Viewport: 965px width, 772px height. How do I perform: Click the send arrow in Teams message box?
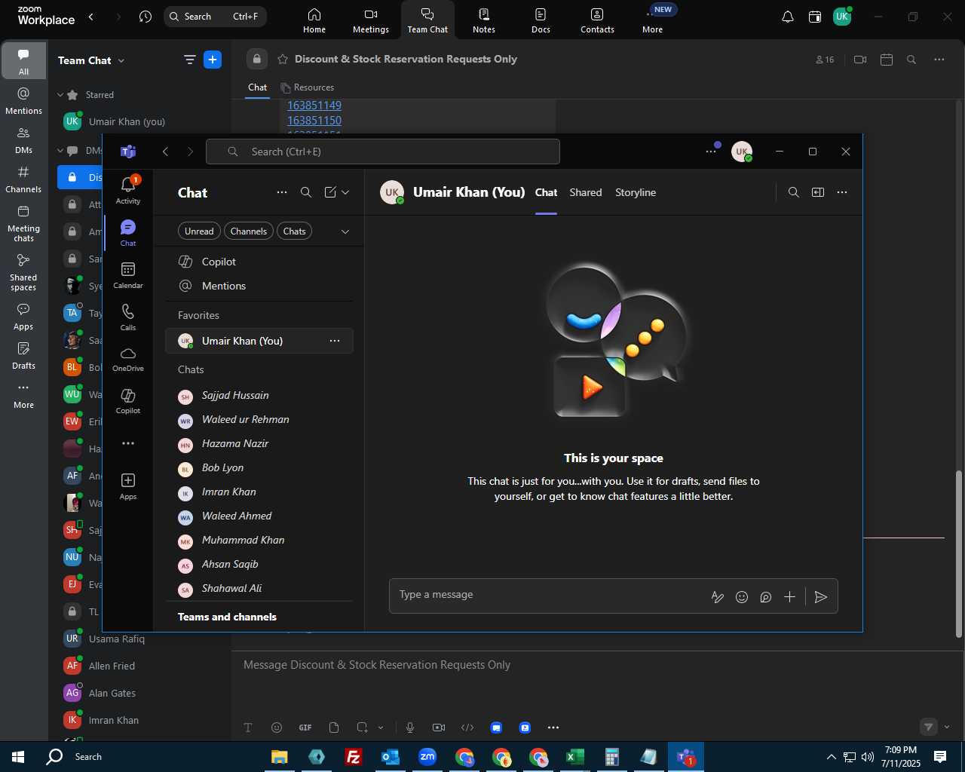coord(821,597)
